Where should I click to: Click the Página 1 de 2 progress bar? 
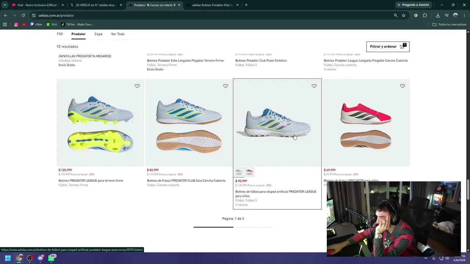(x=233, y=227)
